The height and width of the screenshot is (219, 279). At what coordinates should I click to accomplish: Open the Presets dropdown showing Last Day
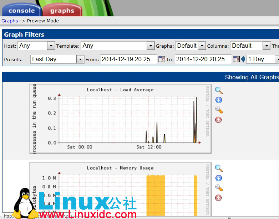point(80,59)
